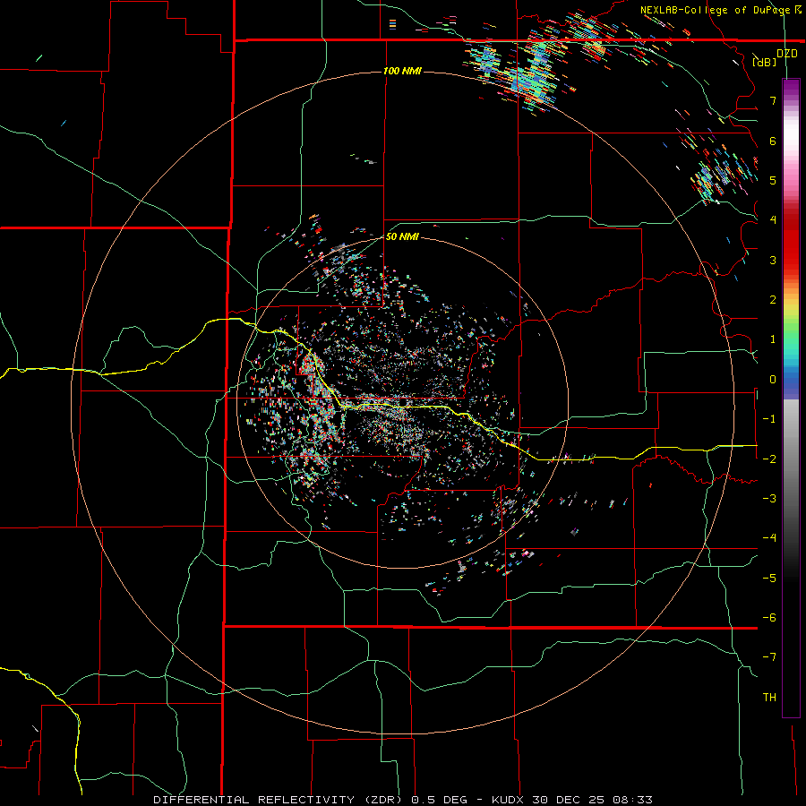Click the 5 tick label on the color scale
This screenshot has width=806, height=806.
[x=773, y=180]
